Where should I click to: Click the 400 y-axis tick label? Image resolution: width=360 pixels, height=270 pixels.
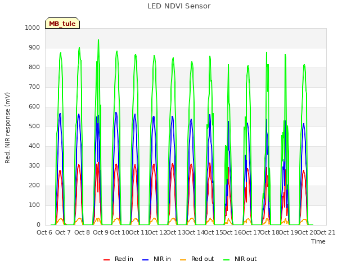34,146
